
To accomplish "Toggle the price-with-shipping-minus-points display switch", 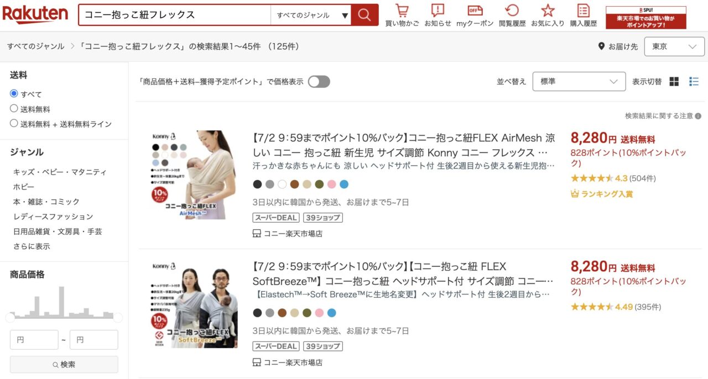I will click(x=319, y=82).
